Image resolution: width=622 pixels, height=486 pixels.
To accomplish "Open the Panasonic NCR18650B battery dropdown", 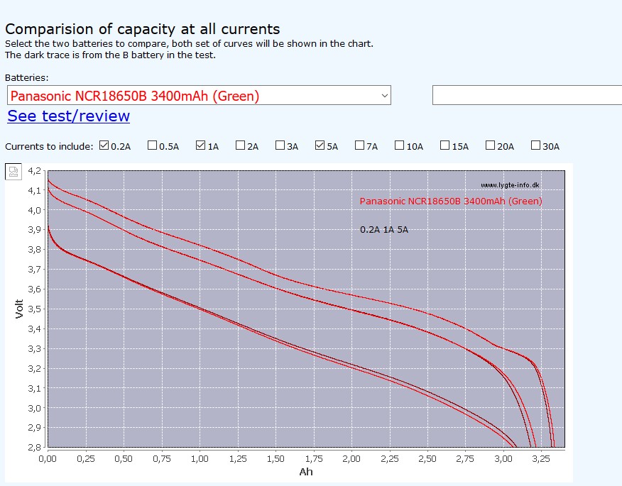I will coord(199,96).
